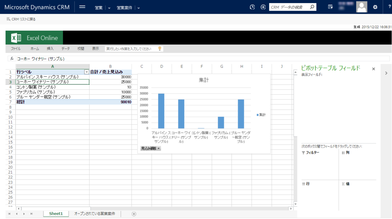Image resolution: width=392 pixels, height=219 pixels.
Task: Open the ホーム ribbon tab
Action: tap(35, 49)
